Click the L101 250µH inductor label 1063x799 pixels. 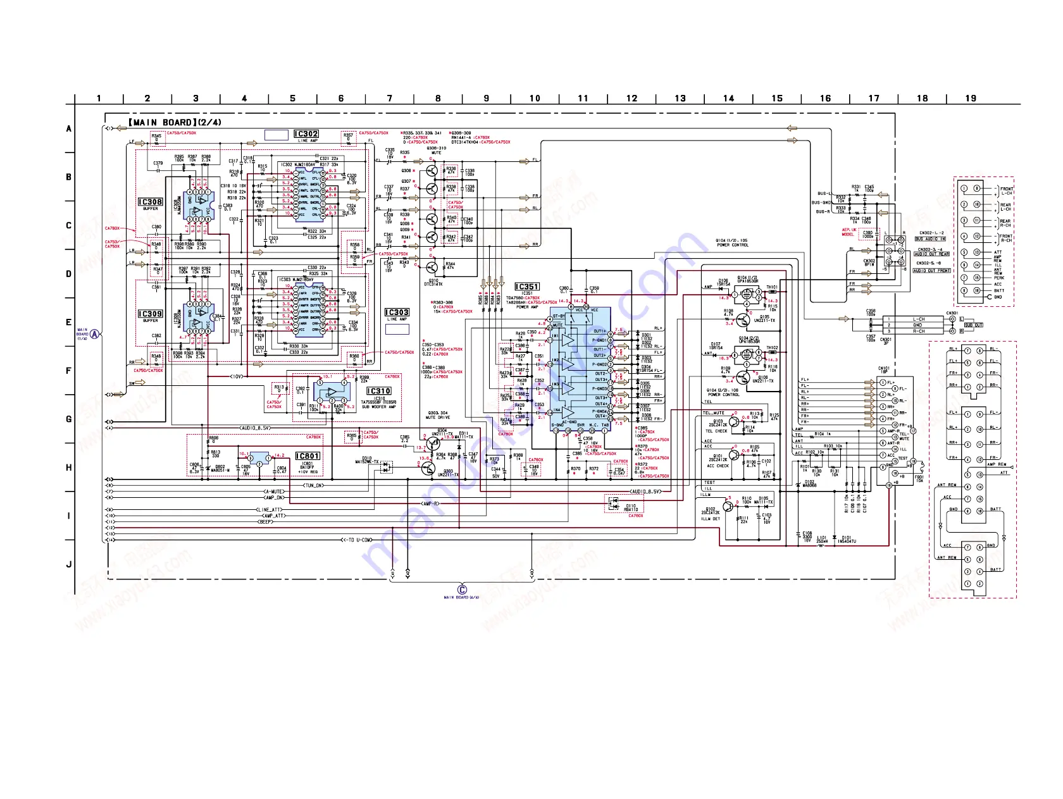(822, 540)
